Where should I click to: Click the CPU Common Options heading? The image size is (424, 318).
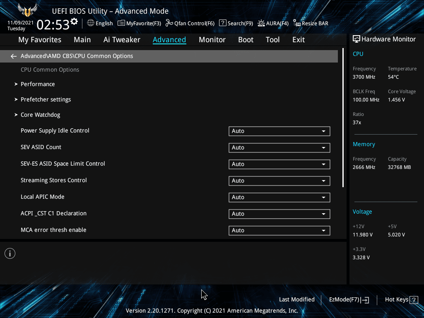pyautogui.click(x=50, y=70)
